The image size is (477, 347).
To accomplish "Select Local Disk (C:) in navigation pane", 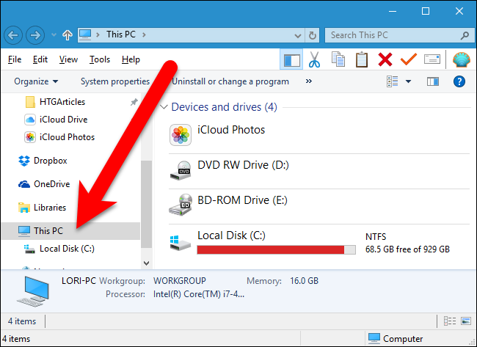I will tap(67, 249).
